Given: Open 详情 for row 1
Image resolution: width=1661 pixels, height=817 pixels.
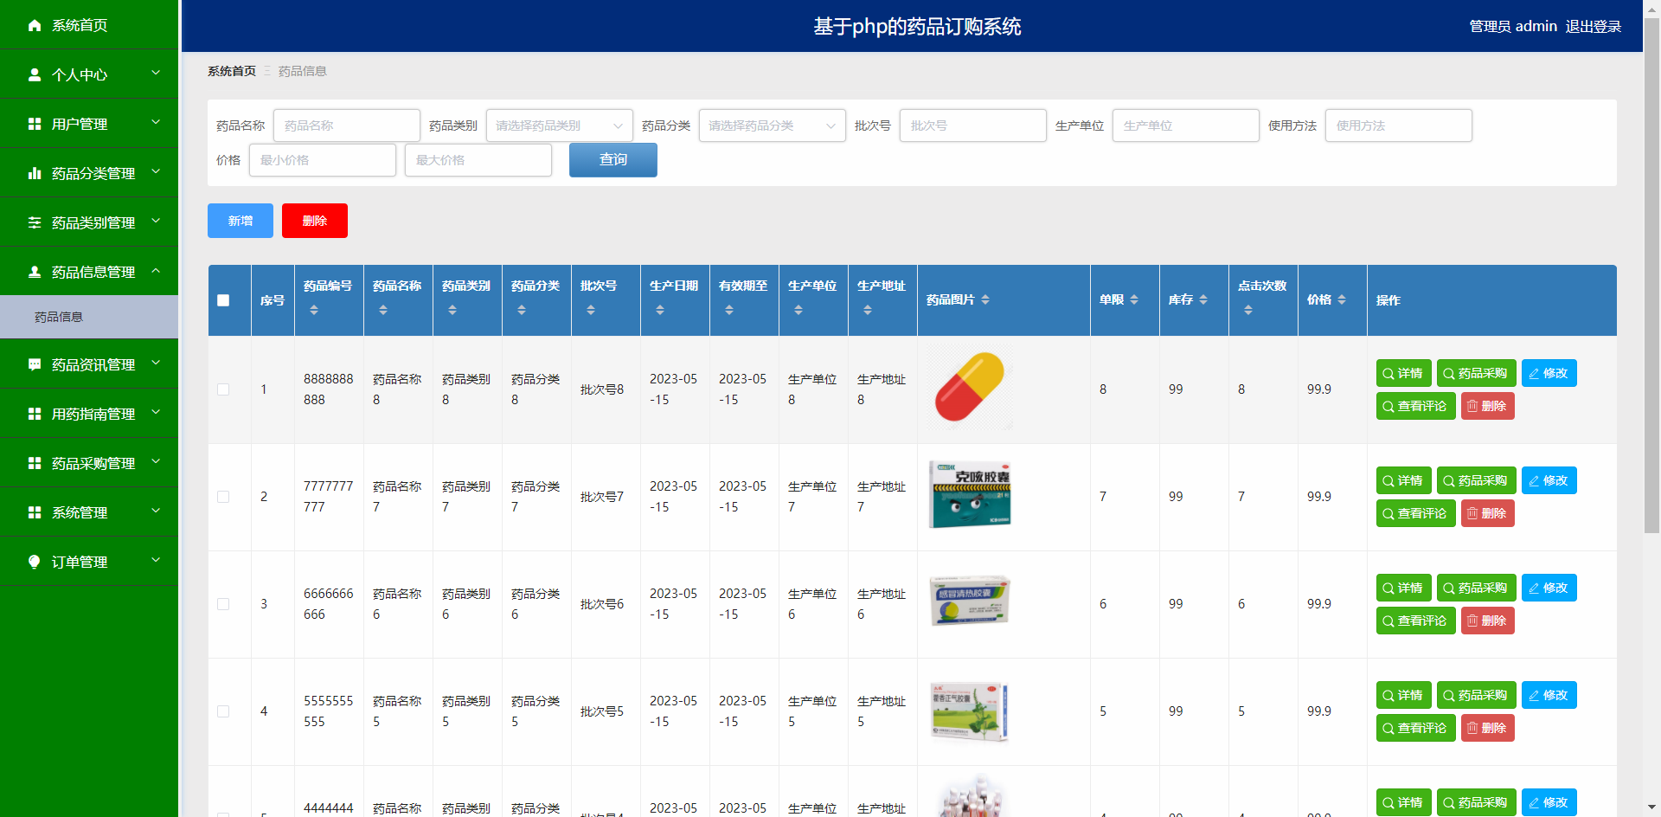Looking at the screenshot, I should [1403, 373].
